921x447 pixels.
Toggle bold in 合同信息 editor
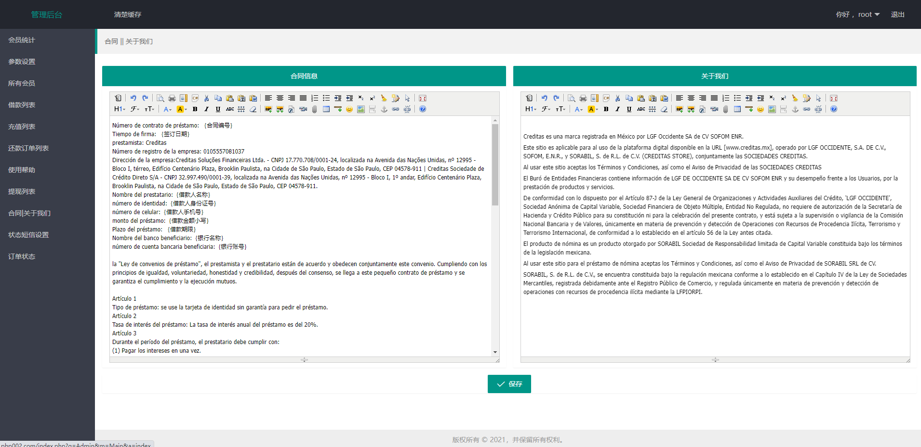[x=195, y=109]
